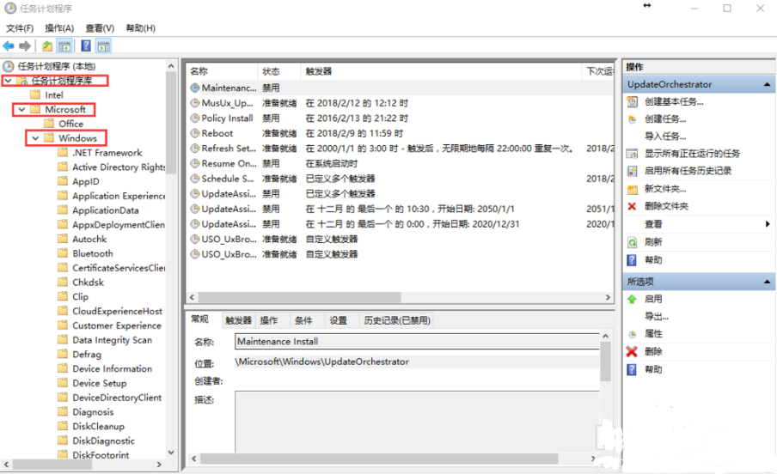This screenshot has width=777, height=474.
Task: Click the 任务计划程序 (本地) root icon
Action: 9,66
